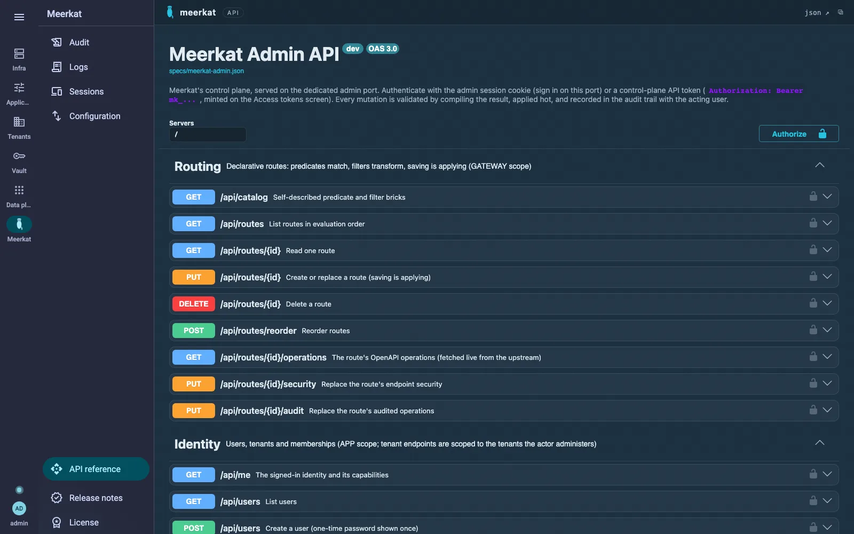
Task: Expand the /api/routes/{id}/operations row chevron
Action: tap(827, 357)
